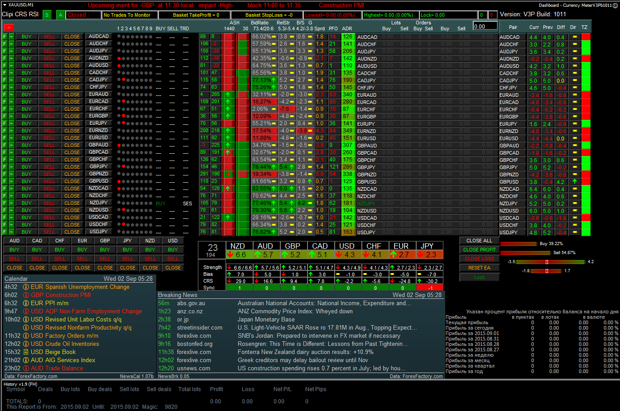Toggle the F button on AUDUSD row
This screenshot has width=620, height=411.
click(x=5, y=66)
